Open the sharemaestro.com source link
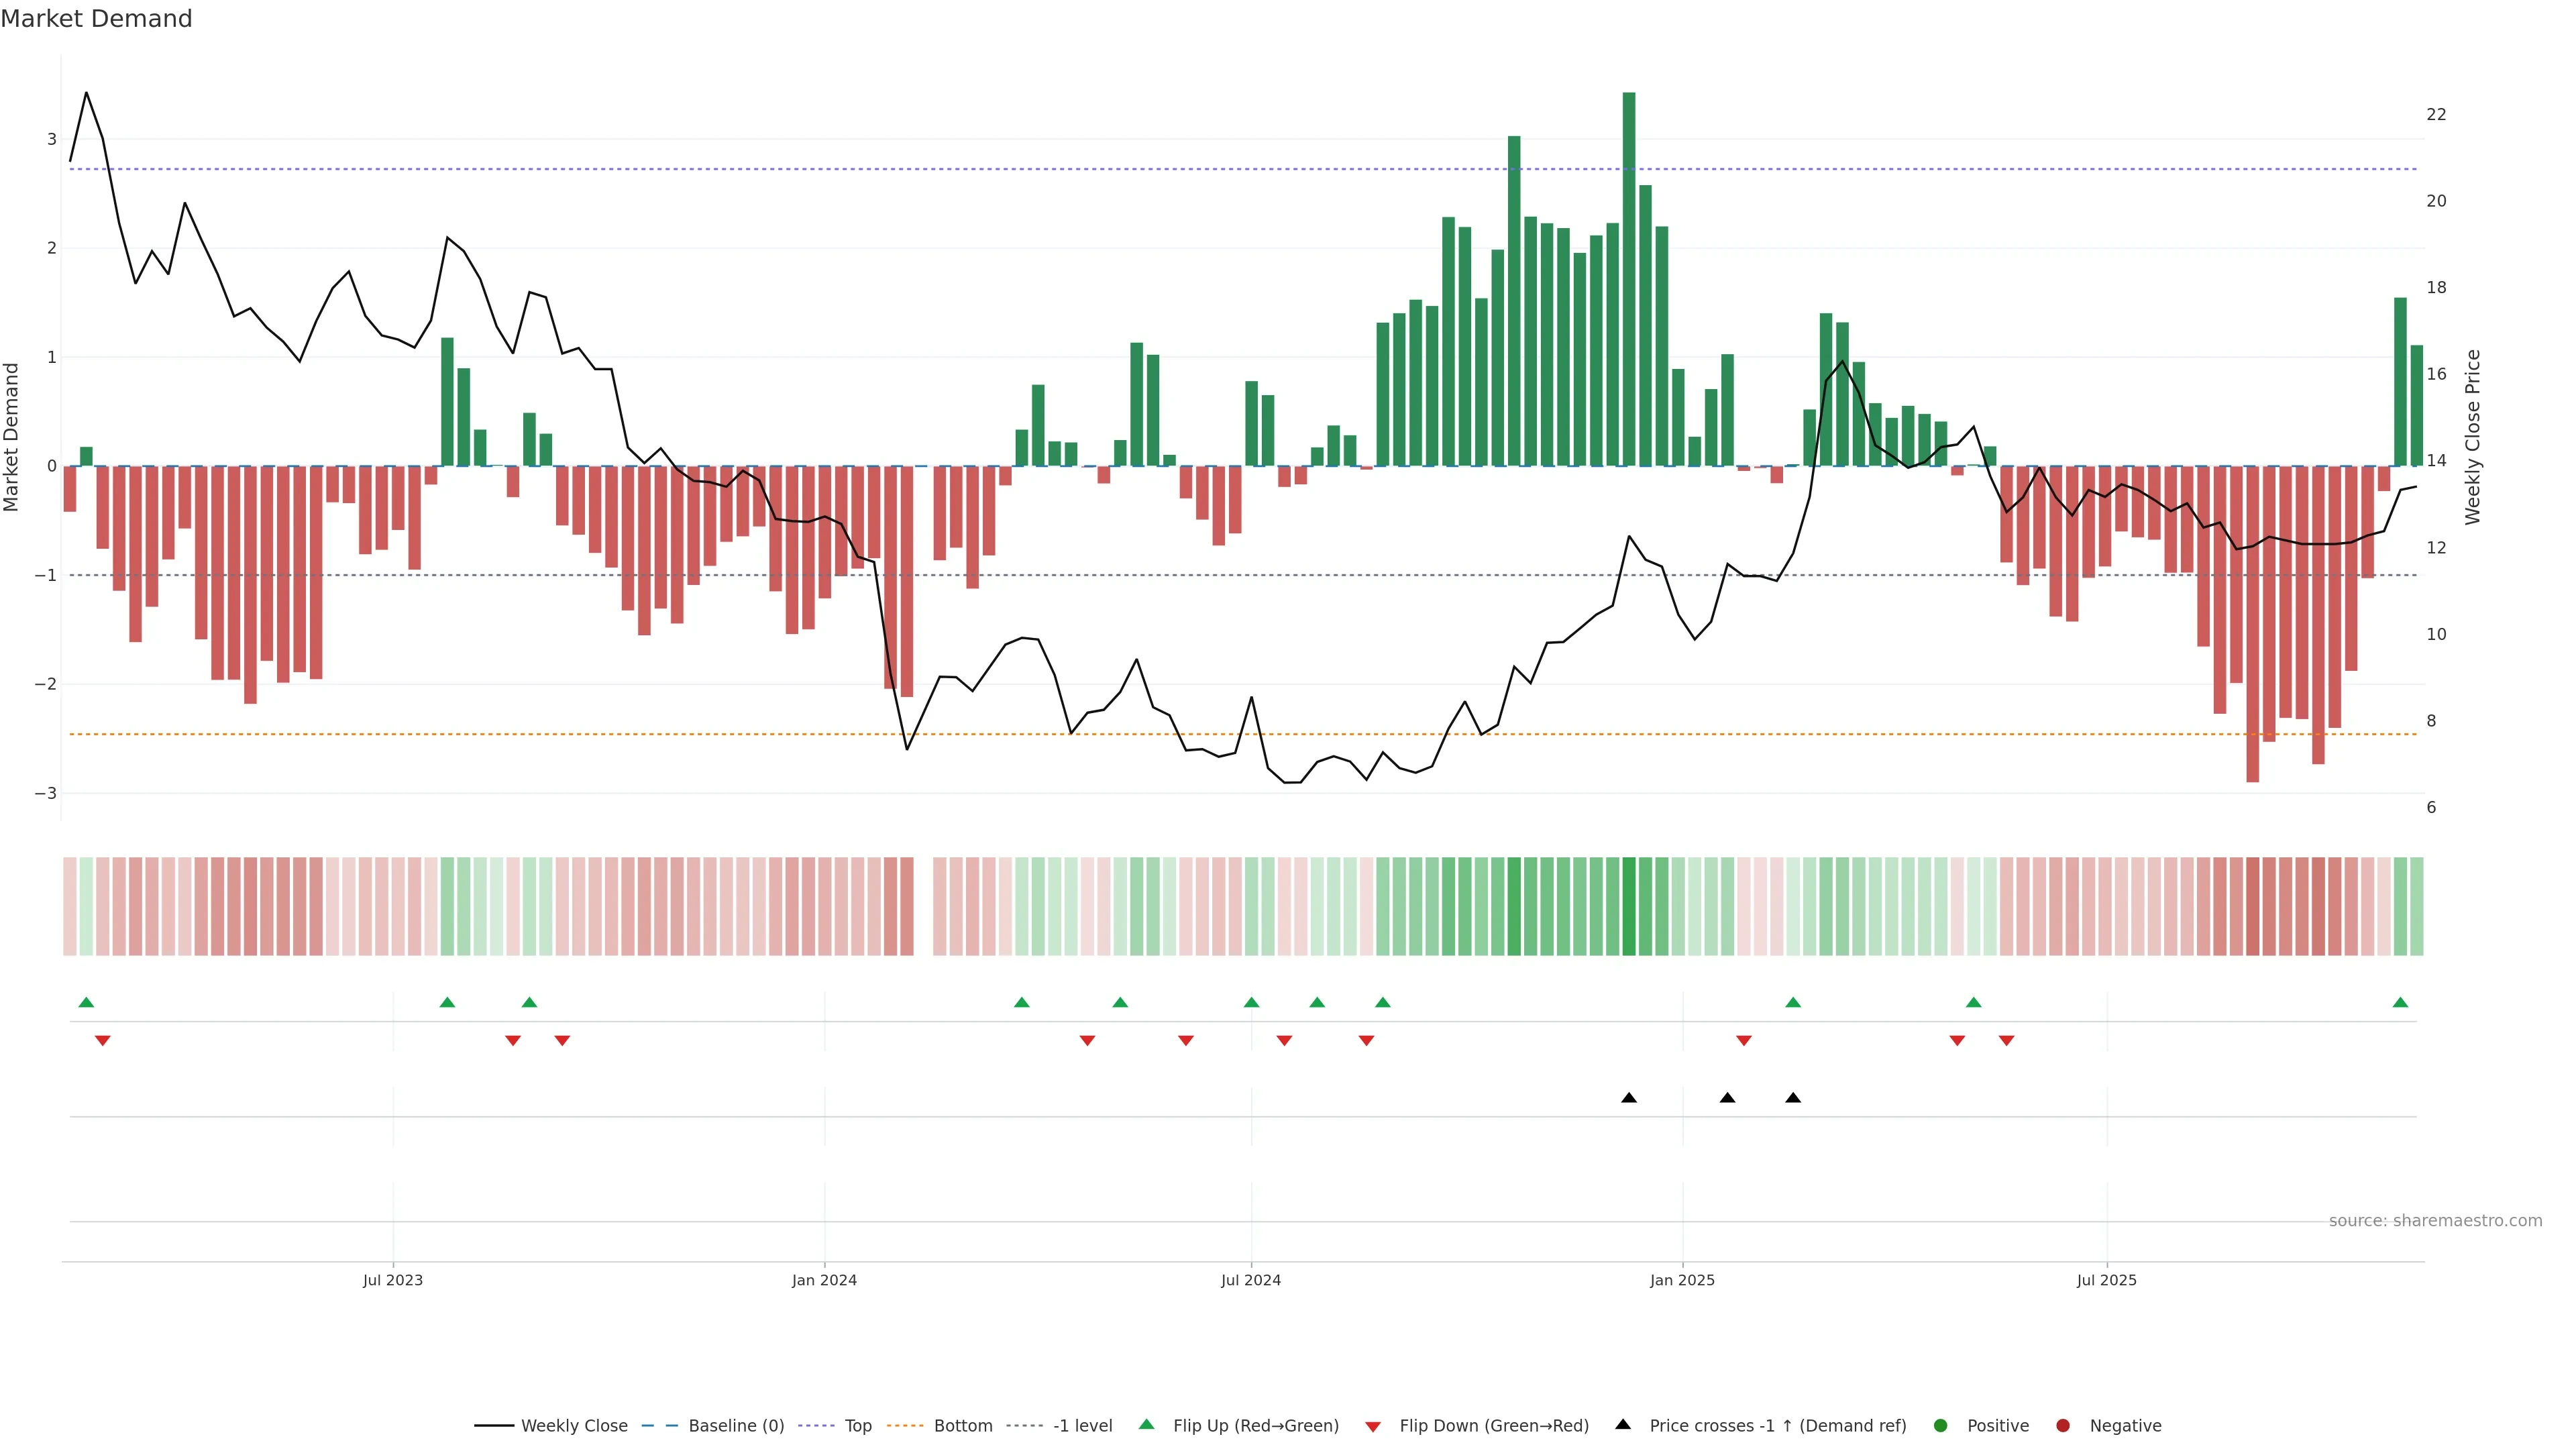Image resolution: width=2576 pixels, height=1449 pixels. point(2435,1221)
